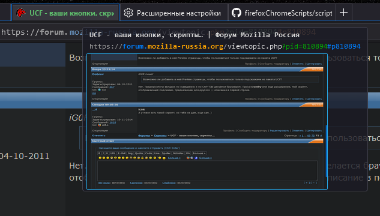Image resolution: width=380 pixels, height=216 pixels.
Task: Switch to the UCF - ваши кнопки tab
Action: [x=65, y=13]
